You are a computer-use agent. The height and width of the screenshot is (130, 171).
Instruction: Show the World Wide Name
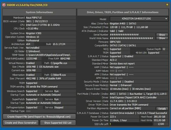(x=162, y=38)
